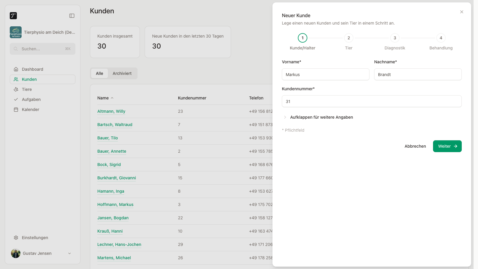478x269 pixels.
Task: Click Kundennummer 26 in Martens row
Action: click(x=180, y=258)
